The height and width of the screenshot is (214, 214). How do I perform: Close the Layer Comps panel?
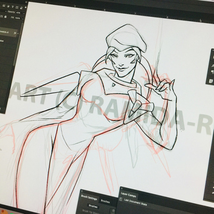coord(122,188)
